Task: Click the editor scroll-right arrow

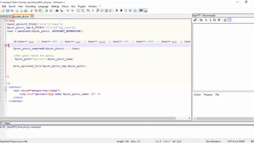Action: pyautogui.click(x=189, y=118)
